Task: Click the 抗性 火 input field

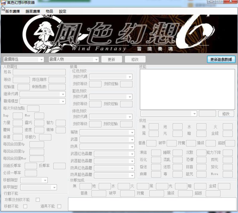Action: click(228, 126)
